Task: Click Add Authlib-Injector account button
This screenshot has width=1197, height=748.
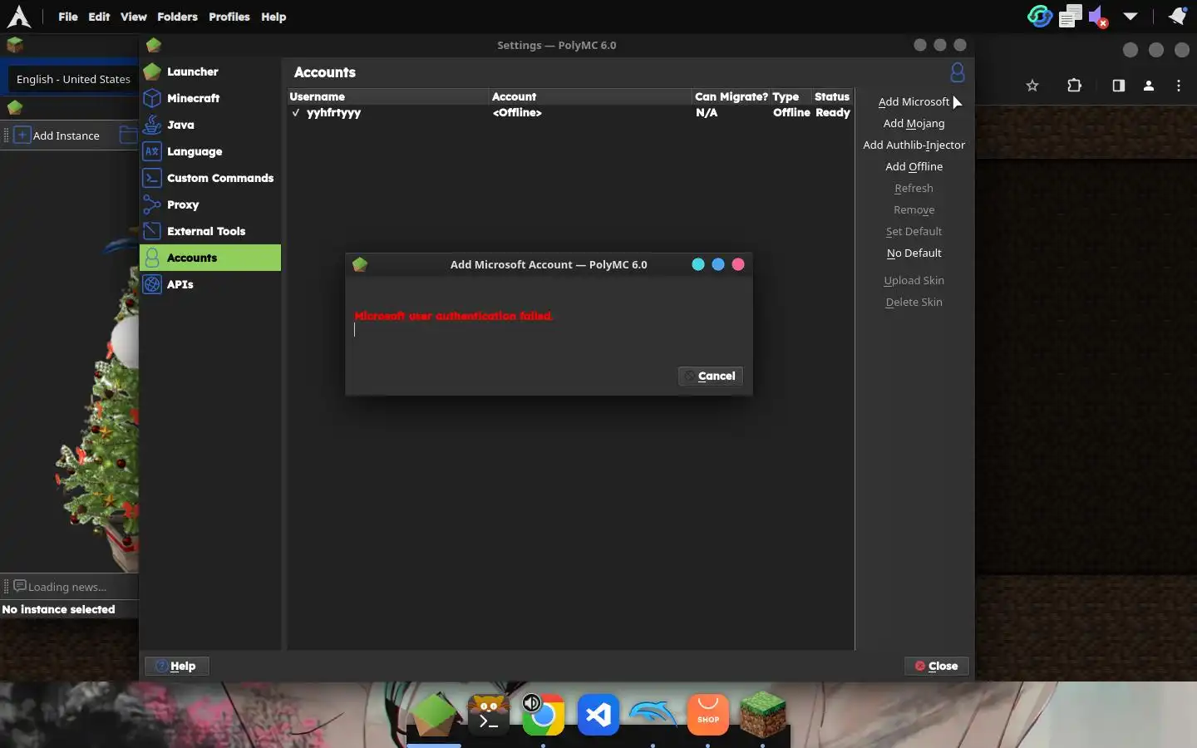Action: [914, 145]
